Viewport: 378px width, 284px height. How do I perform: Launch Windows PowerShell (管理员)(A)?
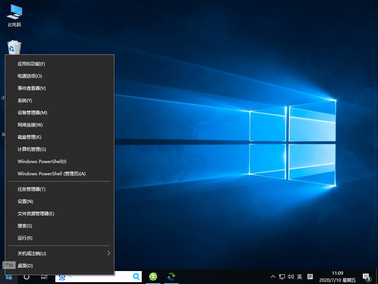52,174
